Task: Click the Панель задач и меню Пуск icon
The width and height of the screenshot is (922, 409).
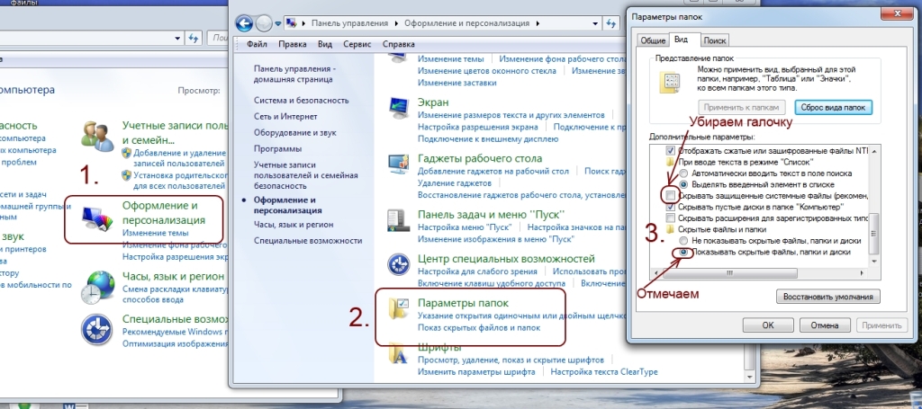Action: (x=398, y=221)
